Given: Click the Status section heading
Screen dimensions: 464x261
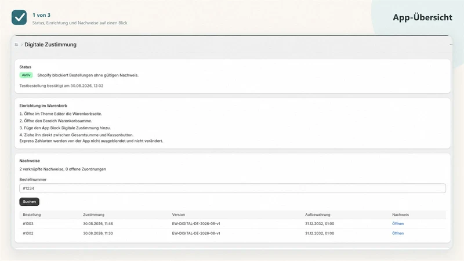Looking at the screenshot, I should point(25,67).
